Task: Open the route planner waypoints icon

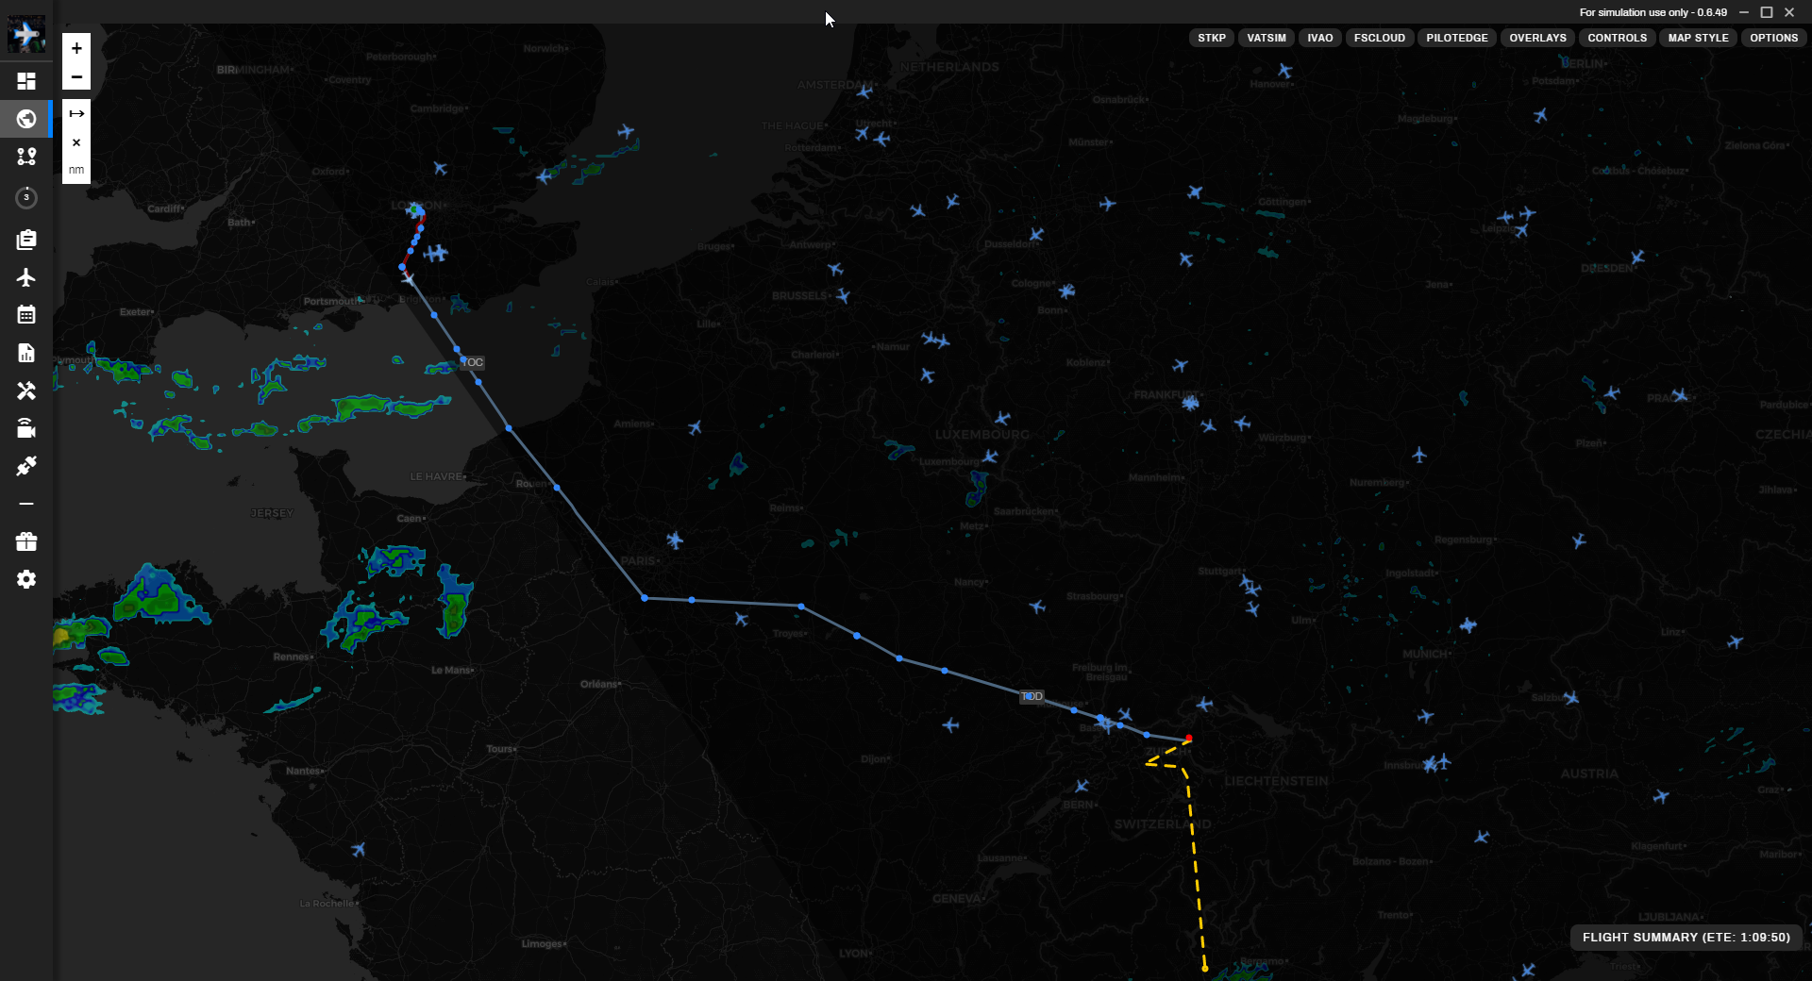Action: (26, 157)
